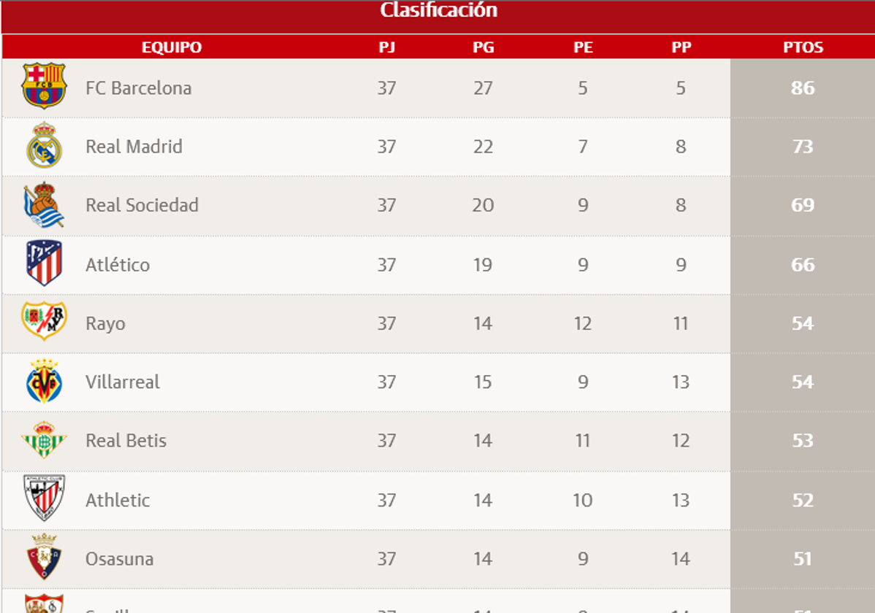Select the PJ column header
875x613 pixels.
tap(386, 47)
